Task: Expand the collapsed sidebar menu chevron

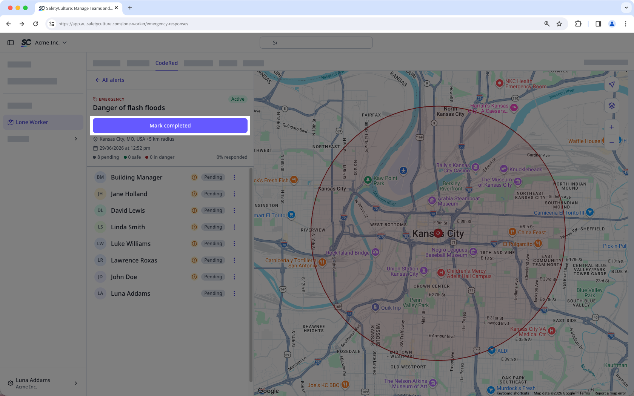Action: point(76,139)
